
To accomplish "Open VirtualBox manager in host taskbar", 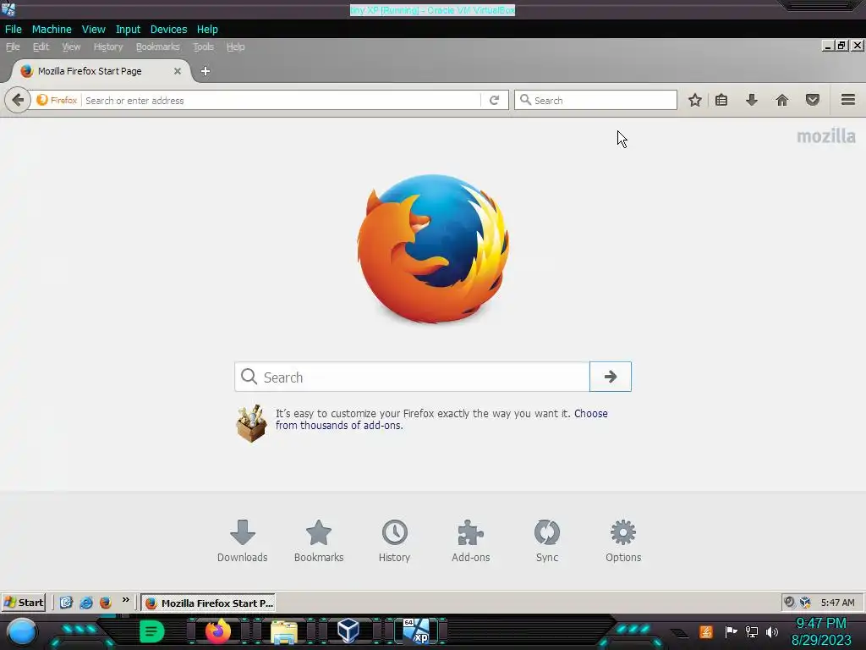I will (x=348, y=631).
